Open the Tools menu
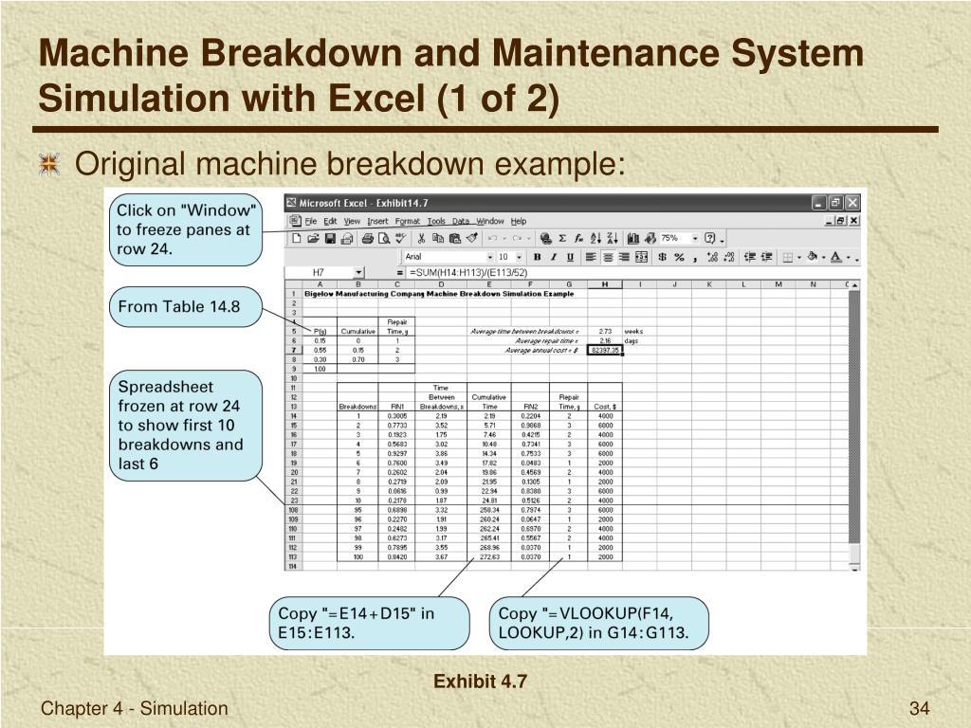The image size is (971, 728). (x=436, y=221)
